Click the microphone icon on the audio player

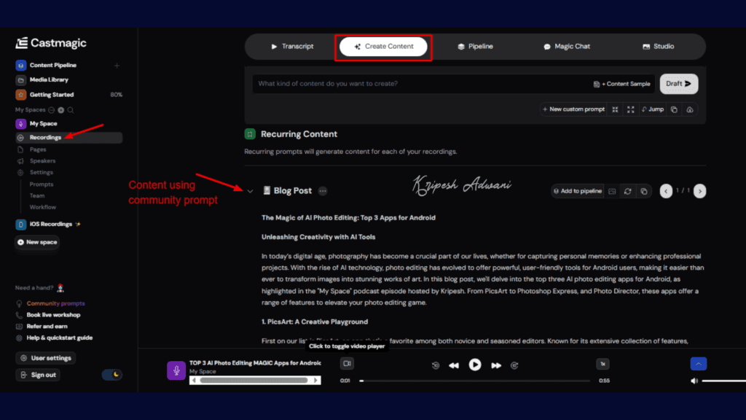point(176,370)
